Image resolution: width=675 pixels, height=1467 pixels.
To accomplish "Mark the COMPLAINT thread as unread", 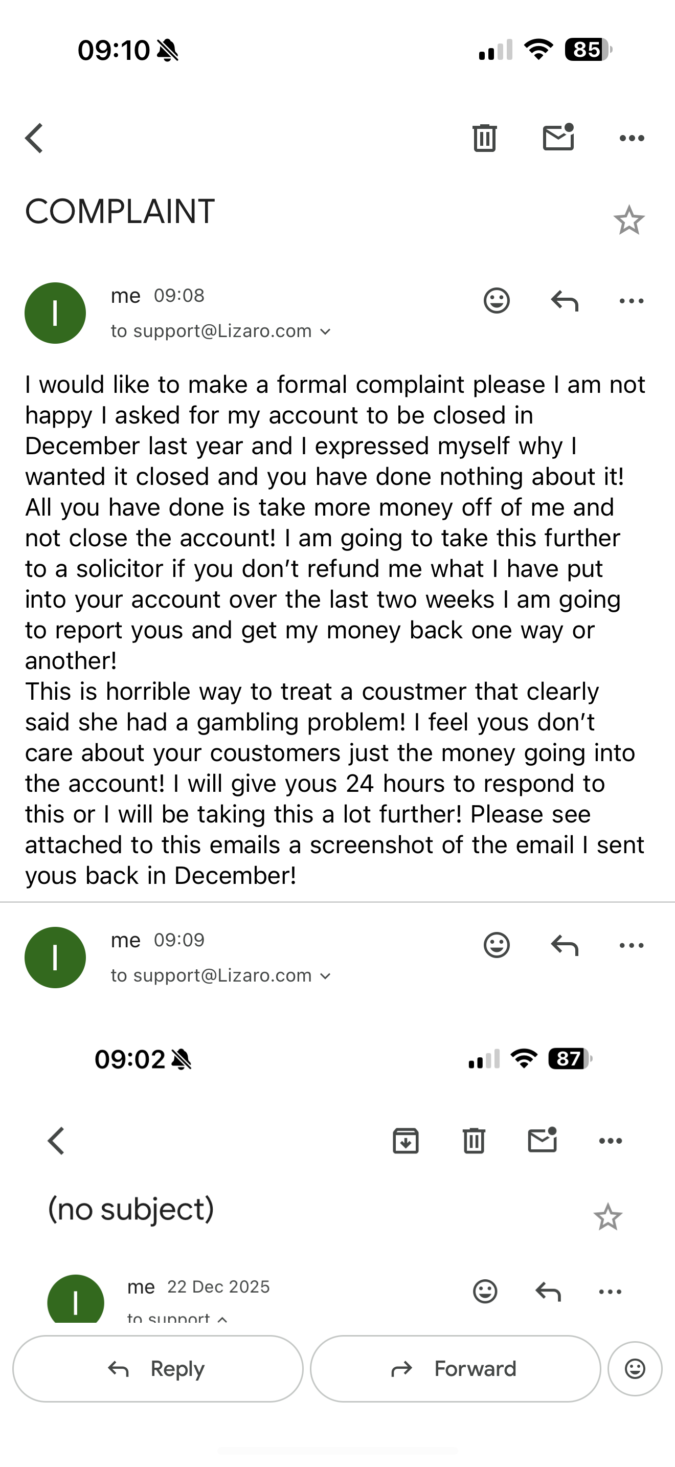I will click(558, 137).
